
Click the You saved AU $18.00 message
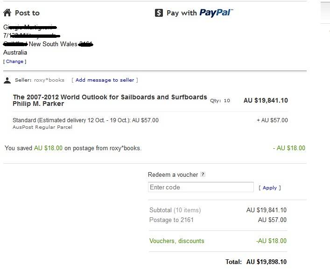73,148
